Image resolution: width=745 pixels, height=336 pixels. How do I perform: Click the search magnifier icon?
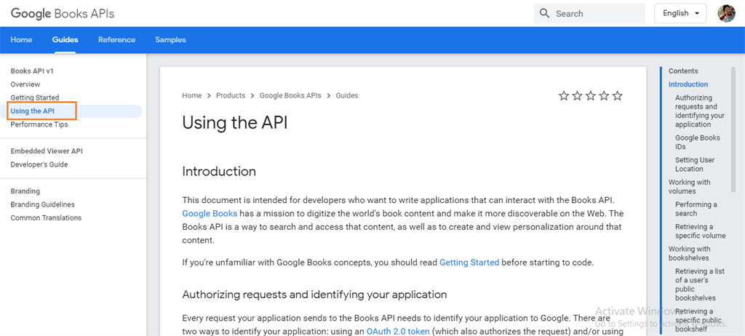(544, 13)
